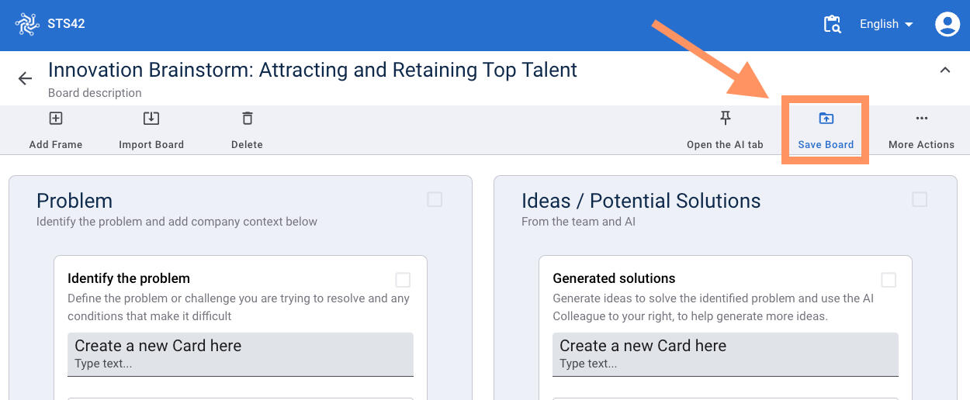Click the Add Frame icon
Image resolution: width=970 pixels, height=400 pixels.
click(x=56, y=119)
